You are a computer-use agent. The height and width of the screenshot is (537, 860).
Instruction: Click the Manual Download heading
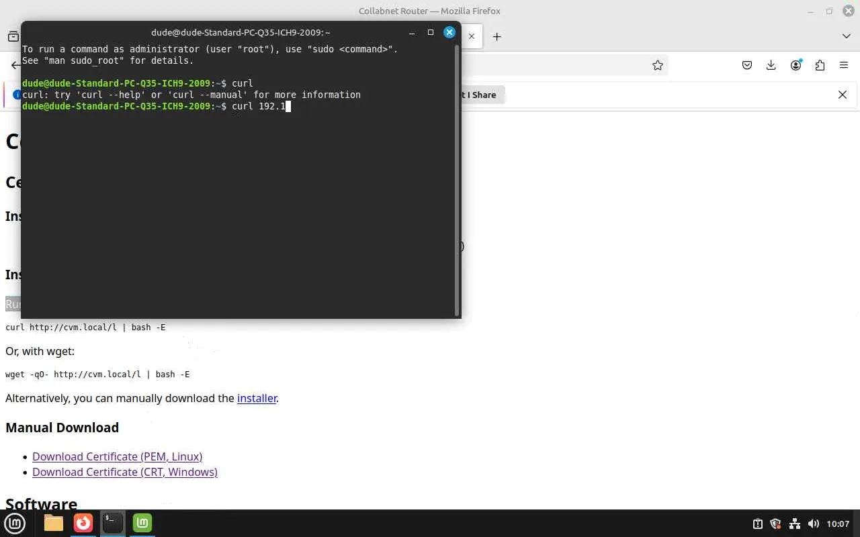62,428
